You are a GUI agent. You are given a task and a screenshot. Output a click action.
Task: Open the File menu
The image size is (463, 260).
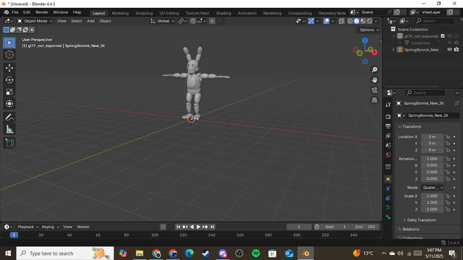(15, 12)
